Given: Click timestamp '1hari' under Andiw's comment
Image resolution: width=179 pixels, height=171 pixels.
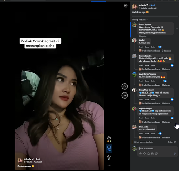Looking at the screenshot, I should point(141,47).
